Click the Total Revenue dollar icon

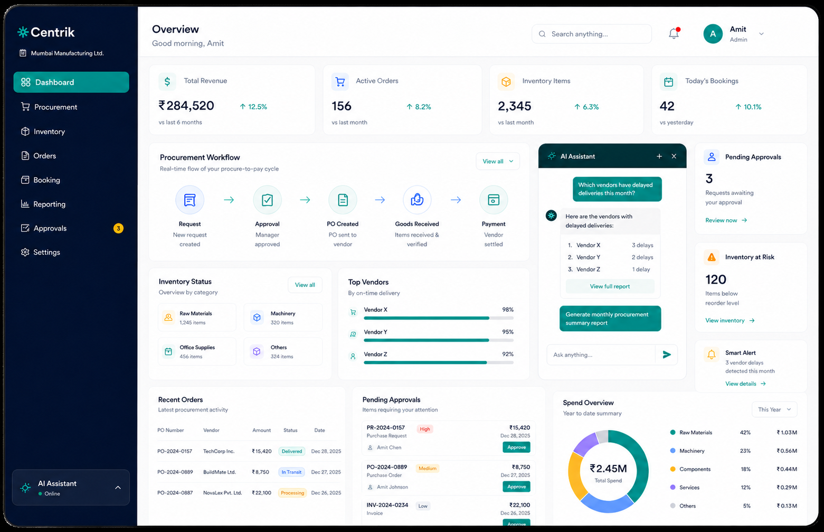coord(167,81)
